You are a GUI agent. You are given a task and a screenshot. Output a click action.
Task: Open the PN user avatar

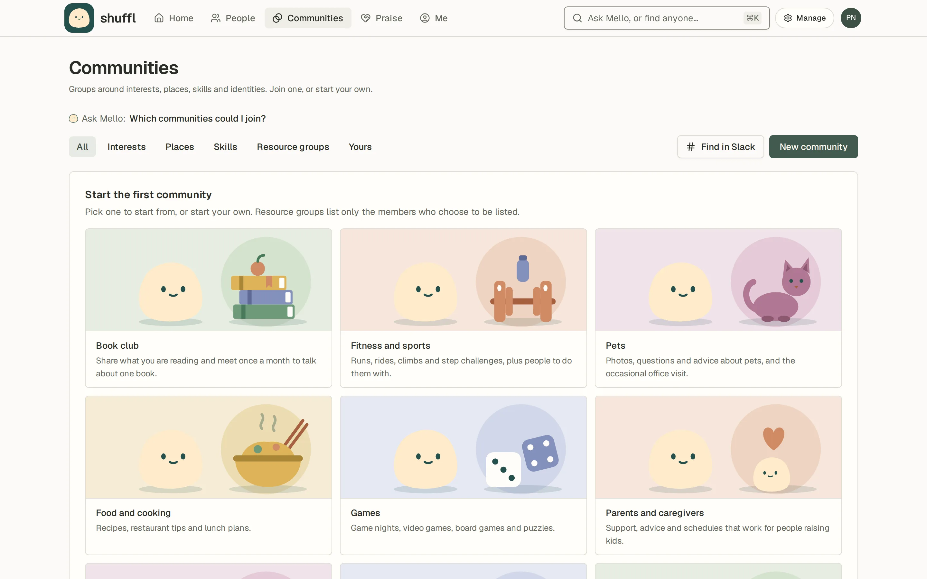point(851,18)
